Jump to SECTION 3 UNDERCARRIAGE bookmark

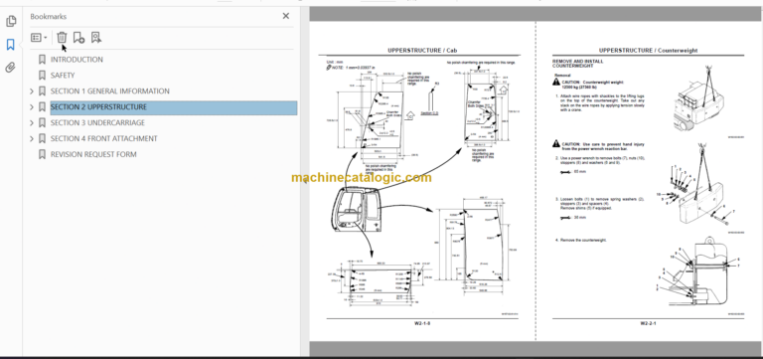pyautogui.click(x=97, y=122)
